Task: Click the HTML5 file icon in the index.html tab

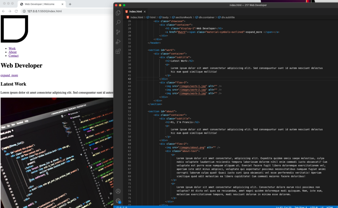Action: click(126, 12)
